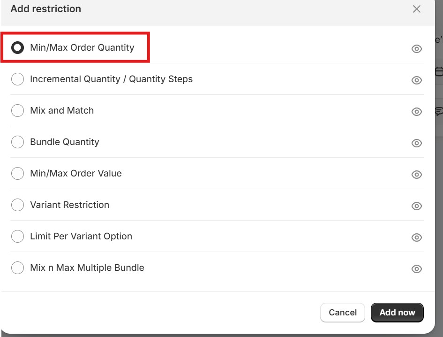The height and width of the screenshot is (337, 443).
Task: Preview the Min/Max Order Quantity restriction
Action: 416,48
